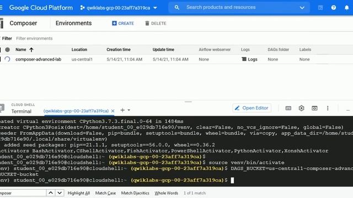Open Logs for composer-advanced-lab

pyautogui.click(x=249, y=59)
